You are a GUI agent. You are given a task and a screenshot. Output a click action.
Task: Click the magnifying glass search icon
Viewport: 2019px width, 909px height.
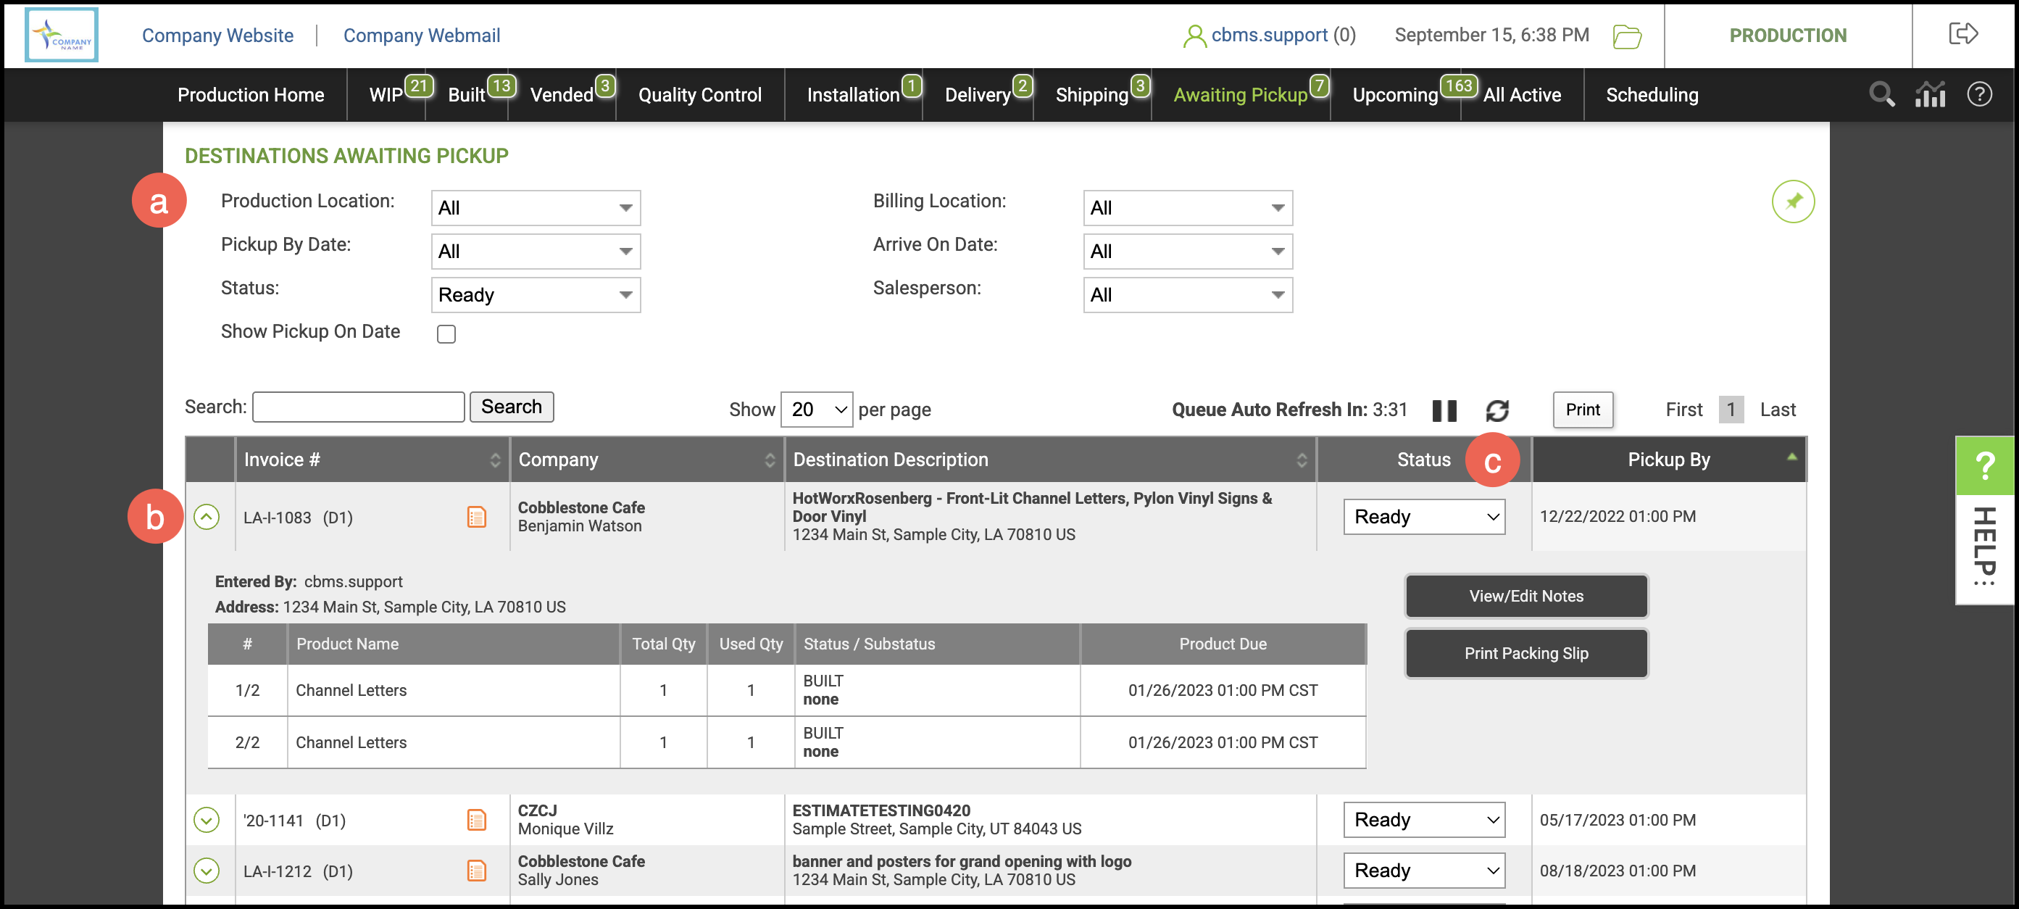(1881, 94)
